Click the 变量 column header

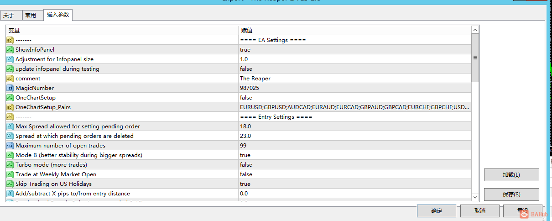122,30
